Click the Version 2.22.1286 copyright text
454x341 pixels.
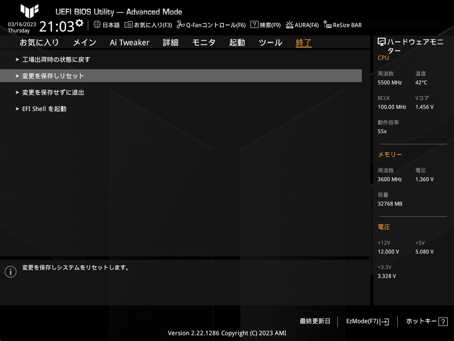coord(227,333)
